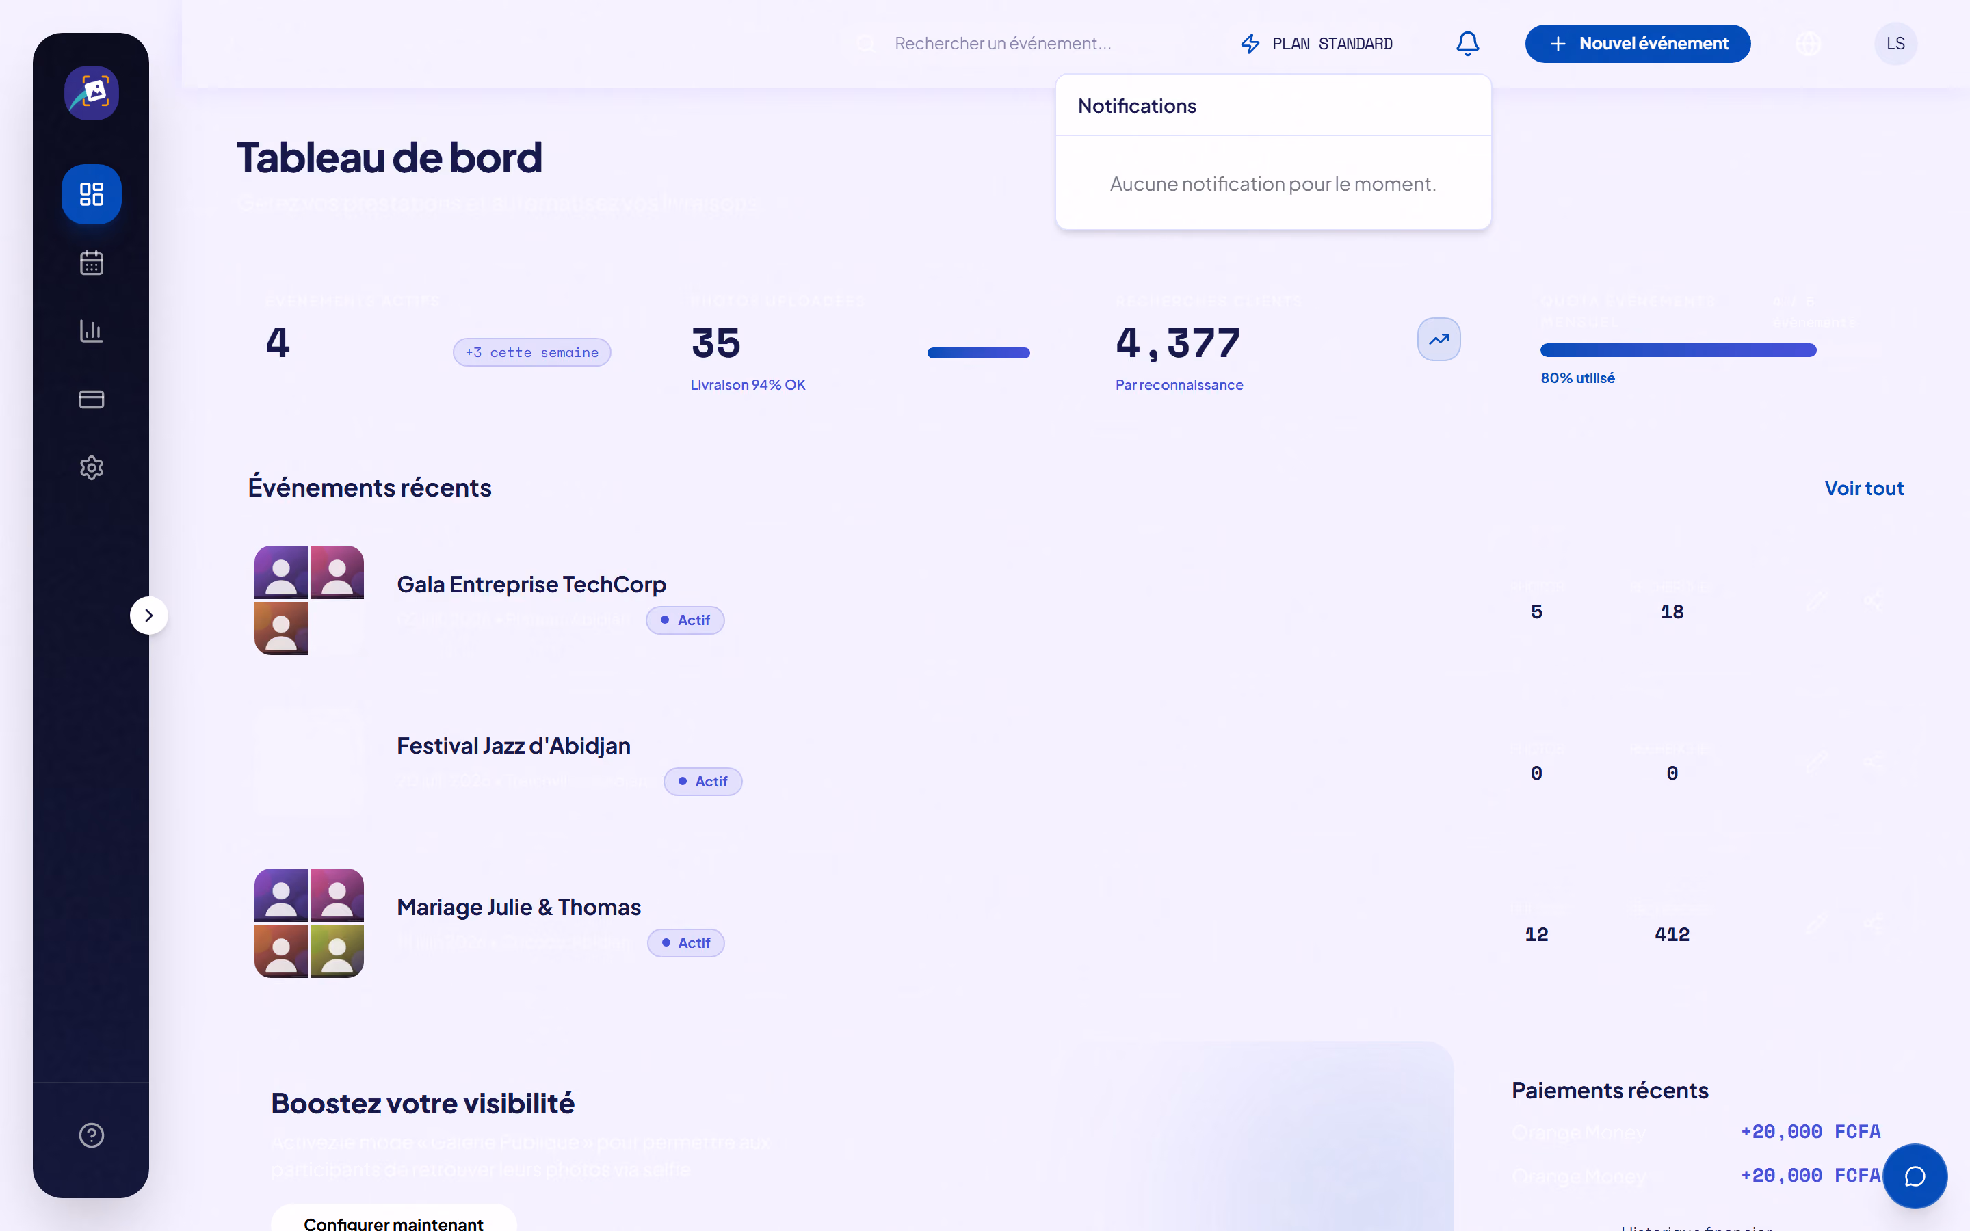Expand the sidebar with chevron arrow

(x=149, y=615)
